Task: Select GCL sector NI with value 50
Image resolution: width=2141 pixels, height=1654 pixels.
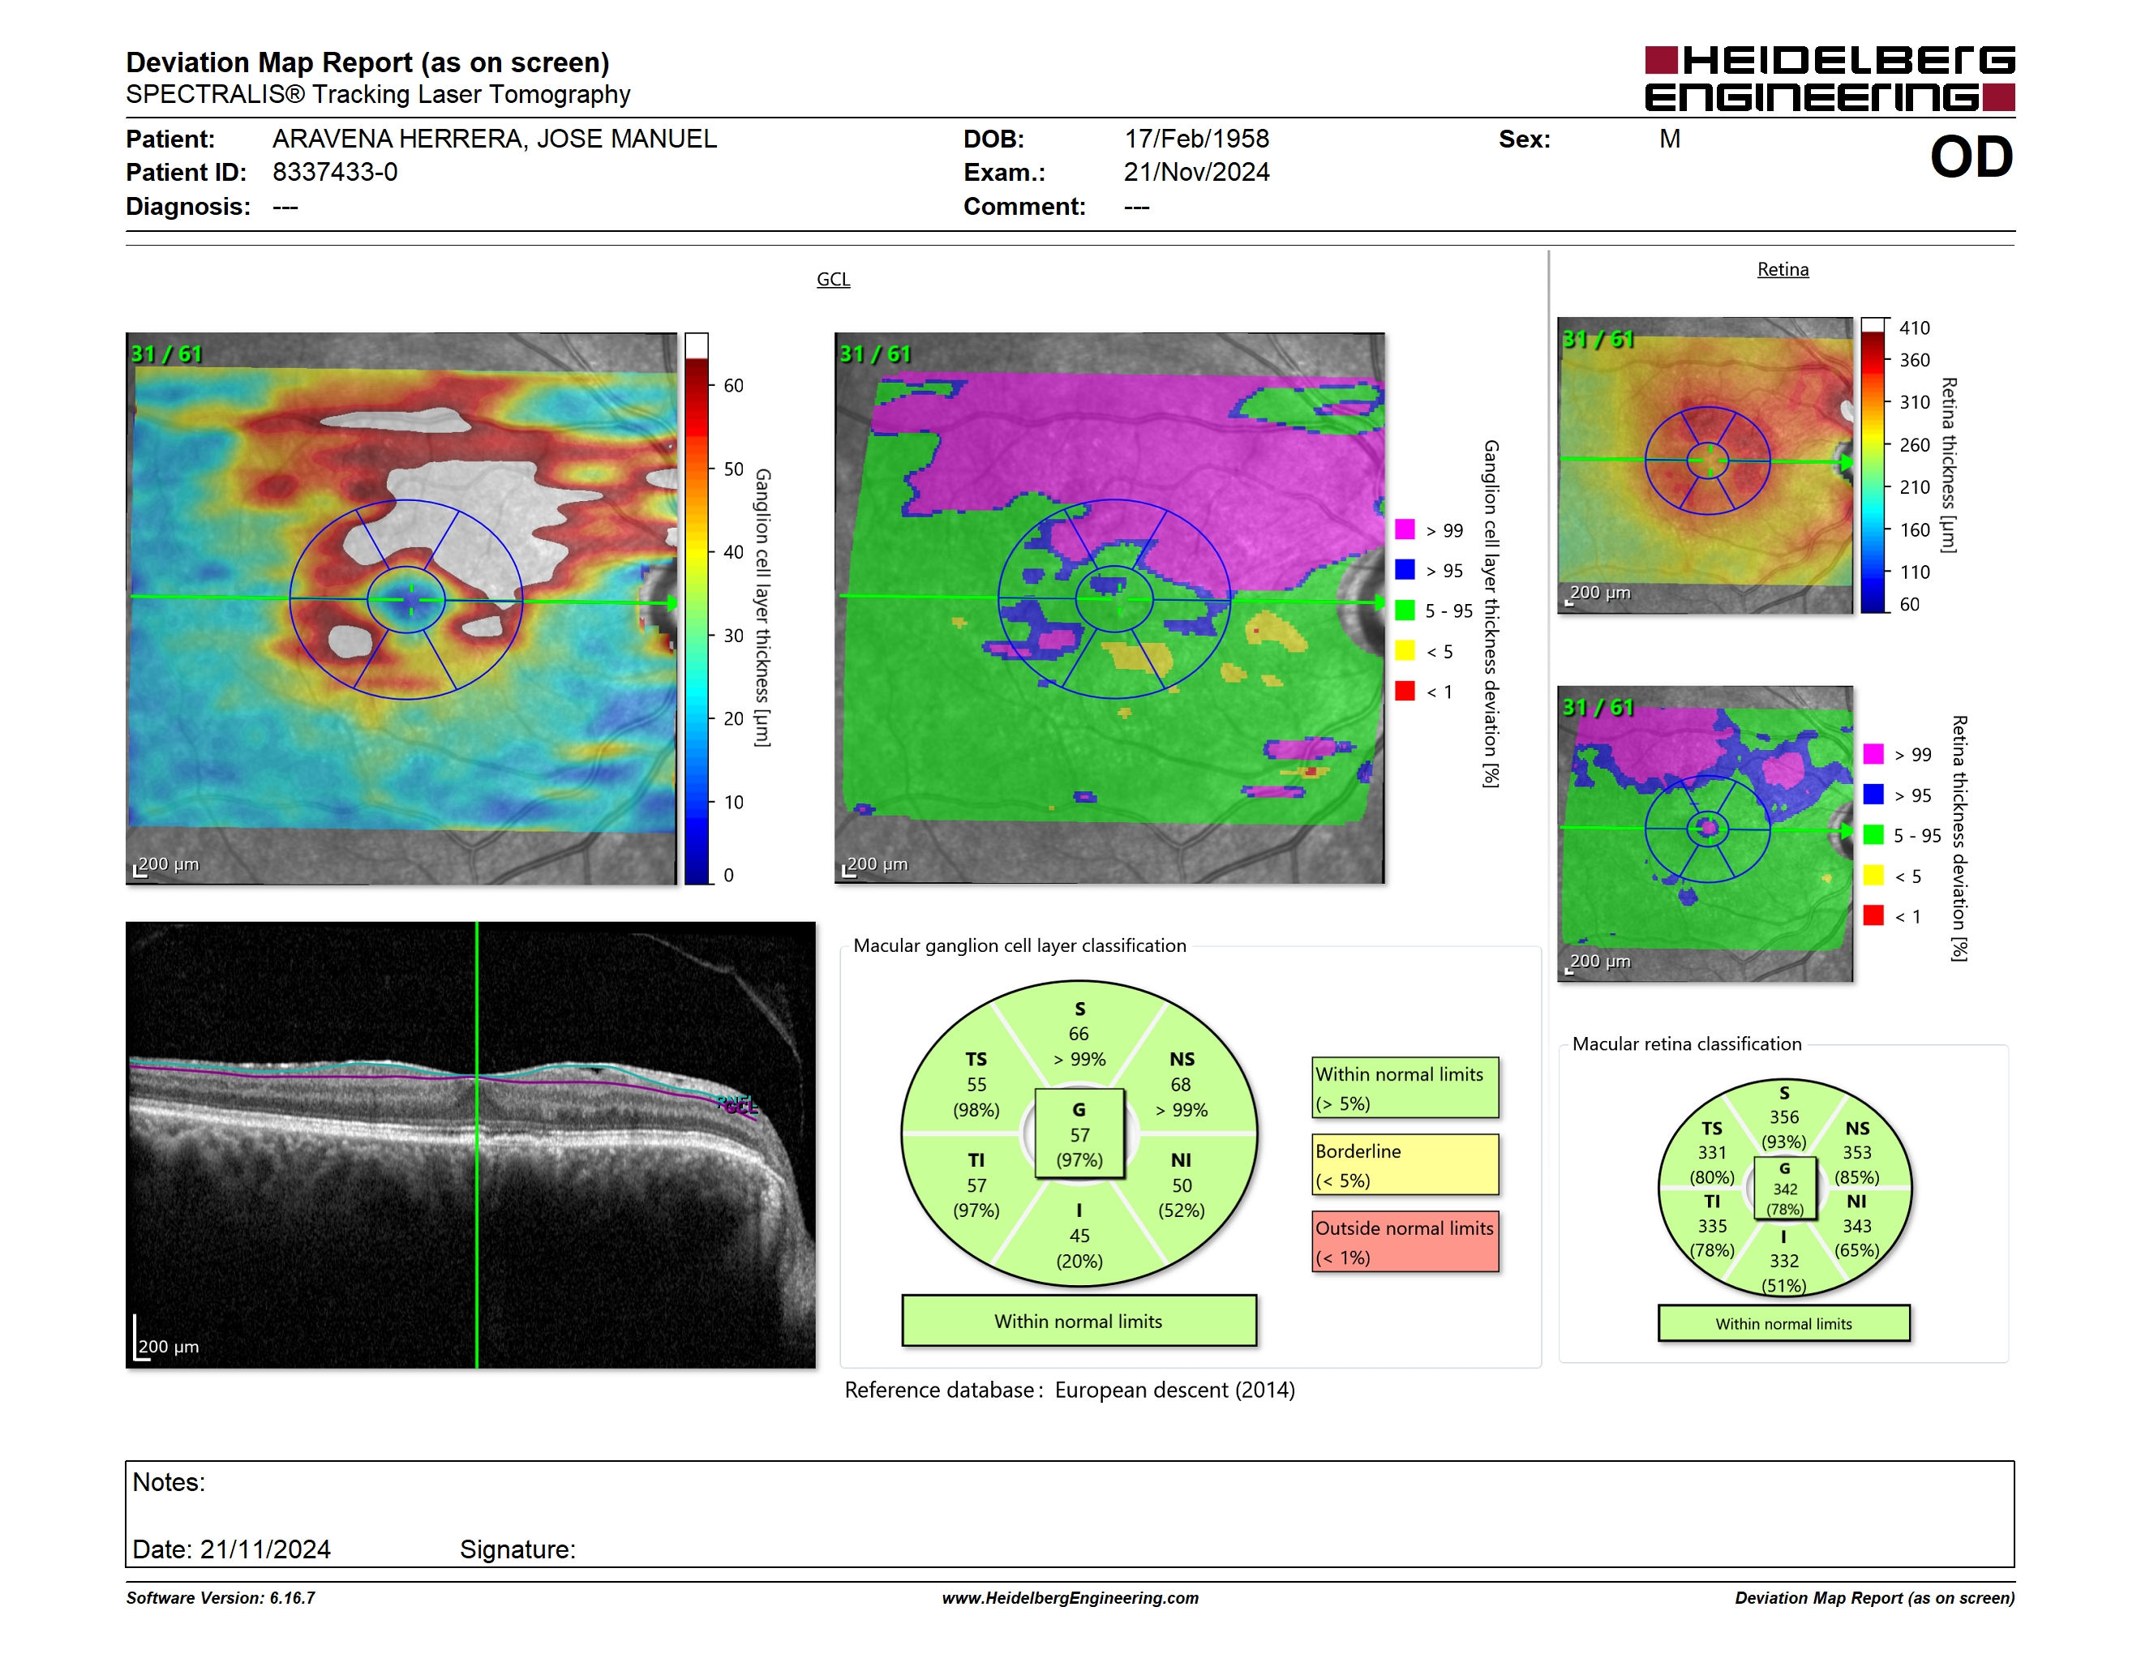Action: 1182,1185
